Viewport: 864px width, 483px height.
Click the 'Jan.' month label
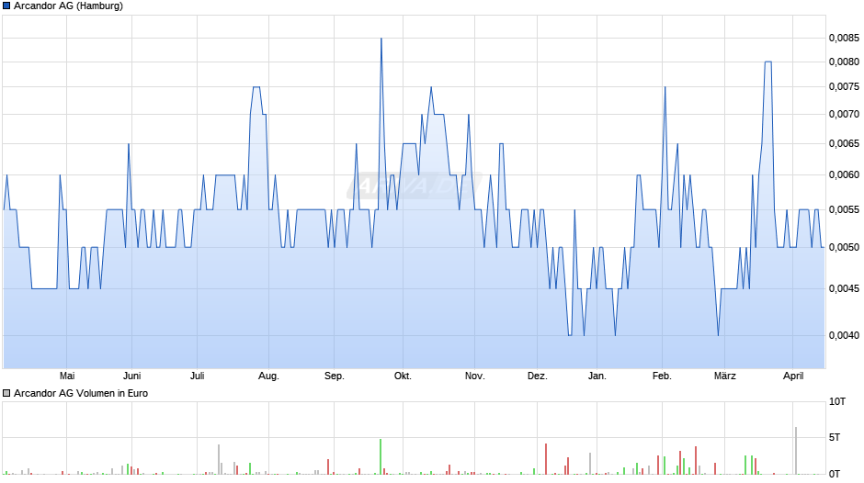pos(597,376)
